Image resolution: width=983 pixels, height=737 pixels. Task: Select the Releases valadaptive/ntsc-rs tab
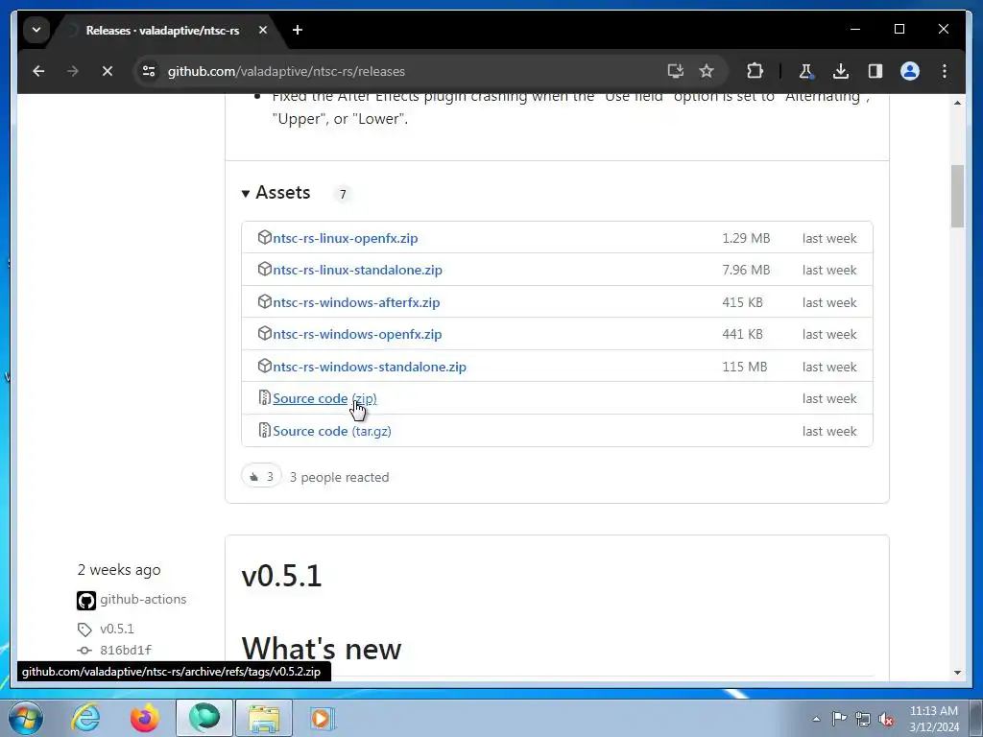pos(162,30)
